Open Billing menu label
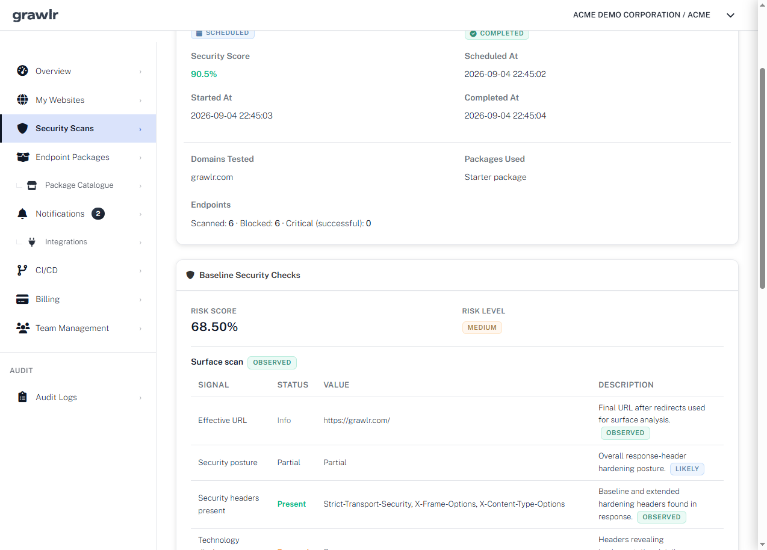 coord(48,299)
